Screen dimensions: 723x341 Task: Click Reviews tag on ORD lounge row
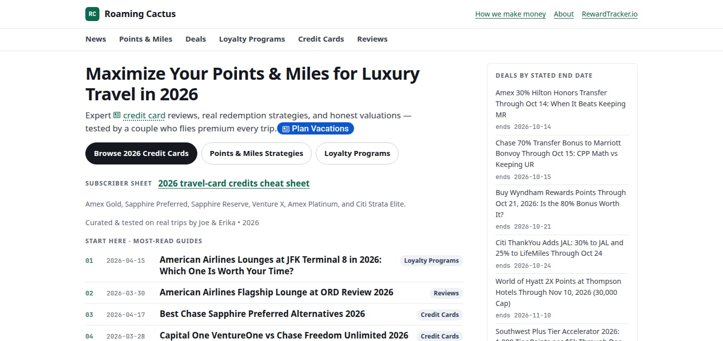point(446,293)
